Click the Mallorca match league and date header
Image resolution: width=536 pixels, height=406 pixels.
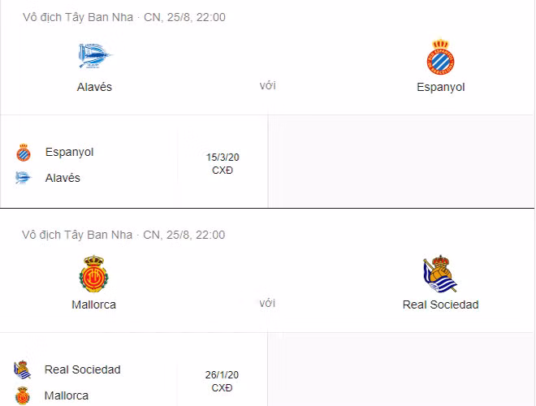123,235
